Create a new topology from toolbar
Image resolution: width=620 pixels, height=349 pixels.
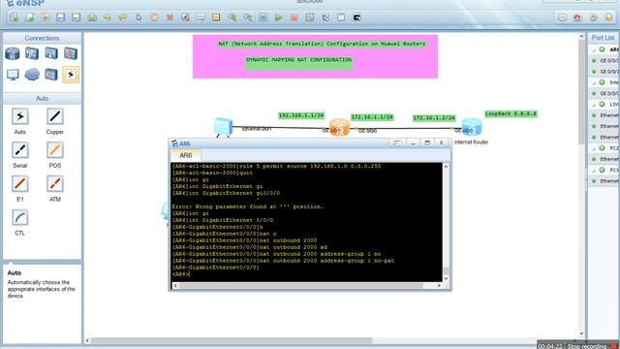click(x=14, y=17)
